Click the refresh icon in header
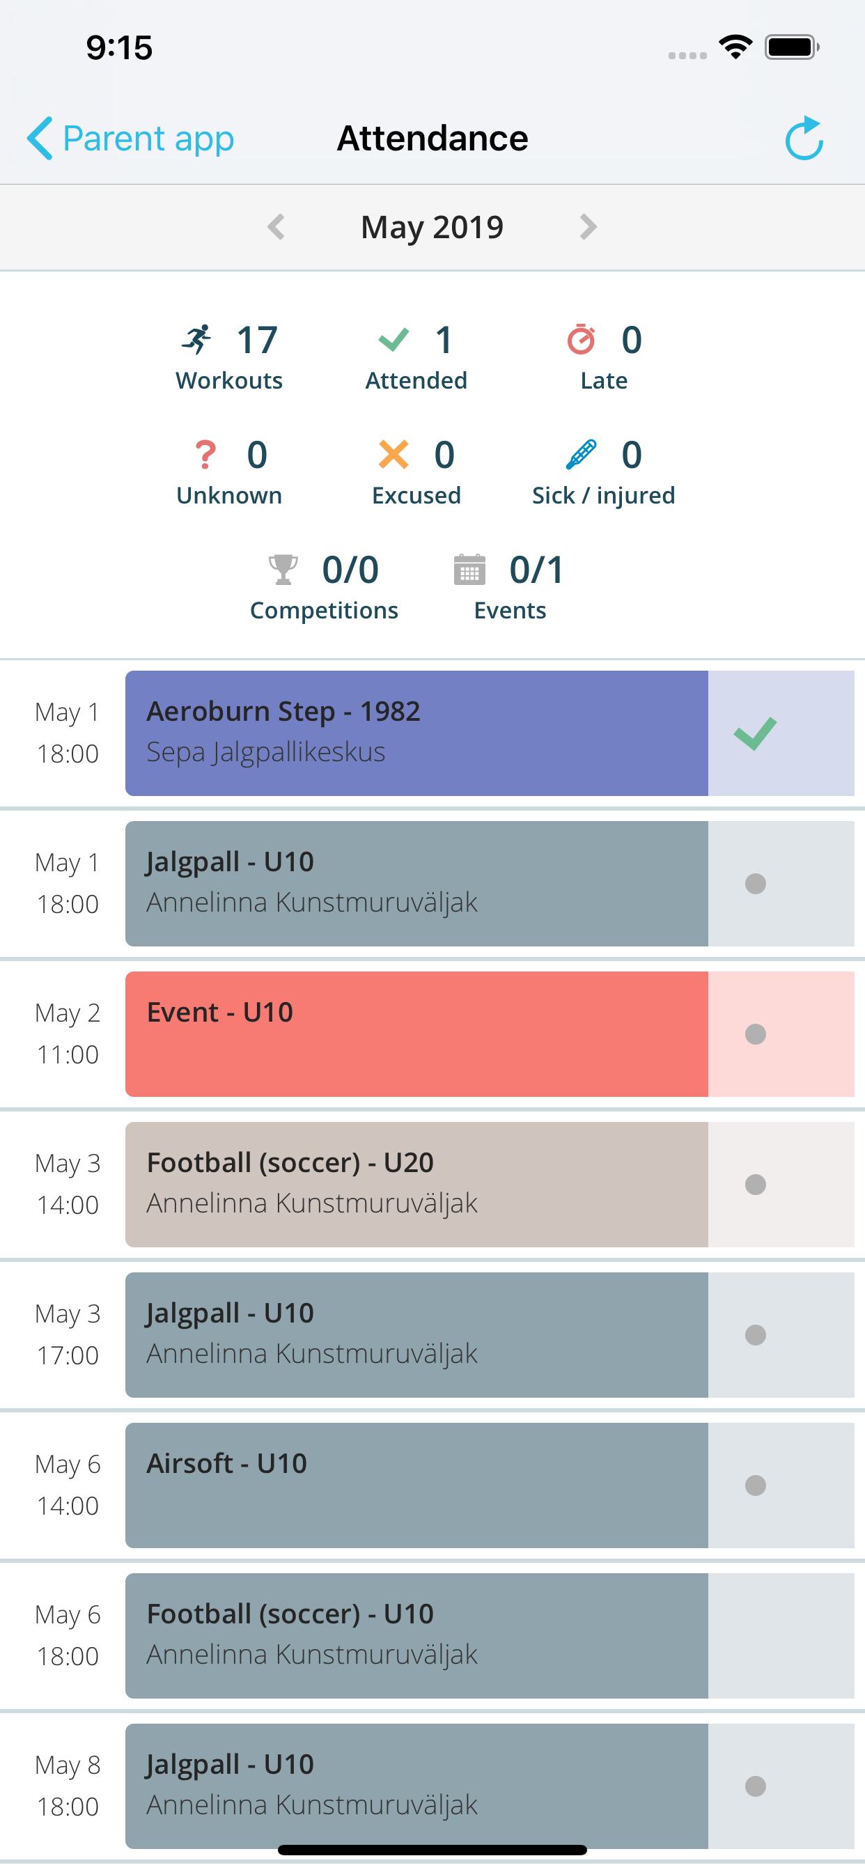 (x=803, y=138)
